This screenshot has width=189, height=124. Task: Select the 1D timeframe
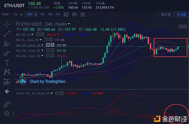[x=42, y=15]
